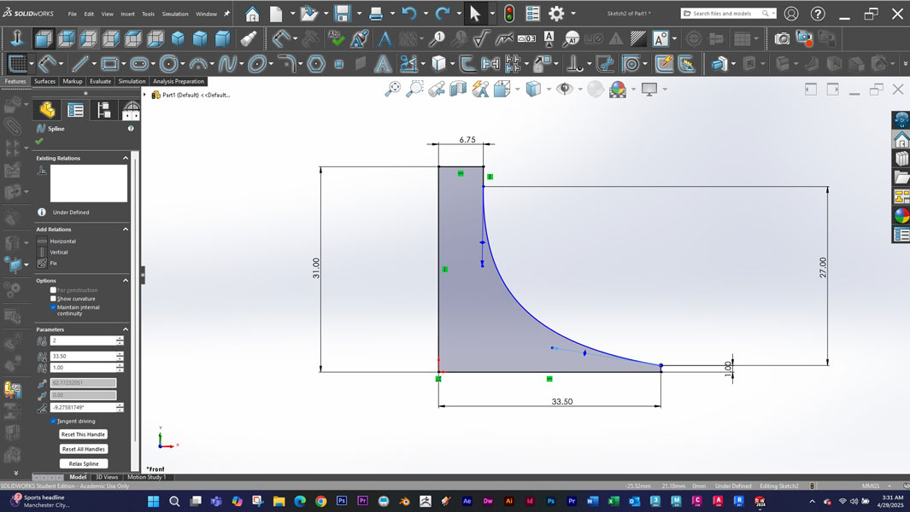The width and height of the screenshot is (910, 512).
Task: Switch to the Evaluate tab
Action: (x=100, y=81)
